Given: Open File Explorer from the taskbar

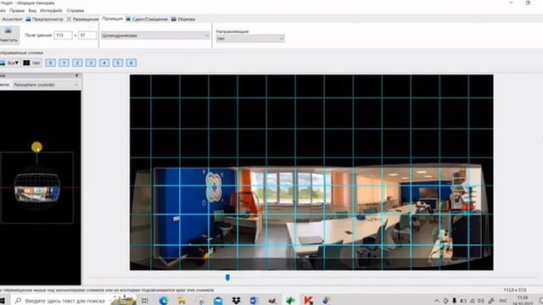Looking at the screenshot, I should [x=182, y=301].
